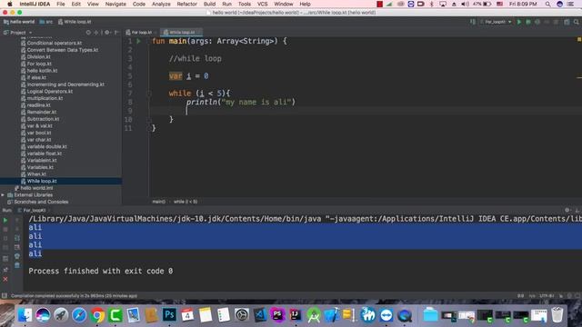Open Project panel settings gear icon
This screenshot has height=327, width=582.
[107, 33]
